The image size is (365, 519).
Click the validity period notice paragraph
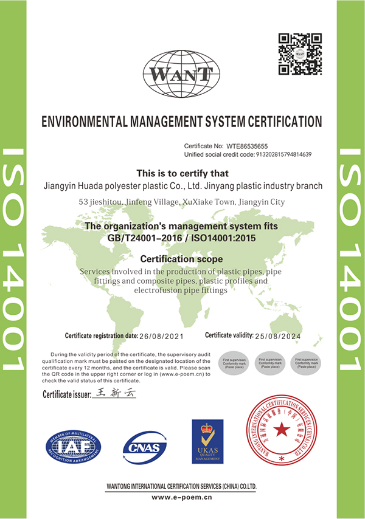point(126,368)
